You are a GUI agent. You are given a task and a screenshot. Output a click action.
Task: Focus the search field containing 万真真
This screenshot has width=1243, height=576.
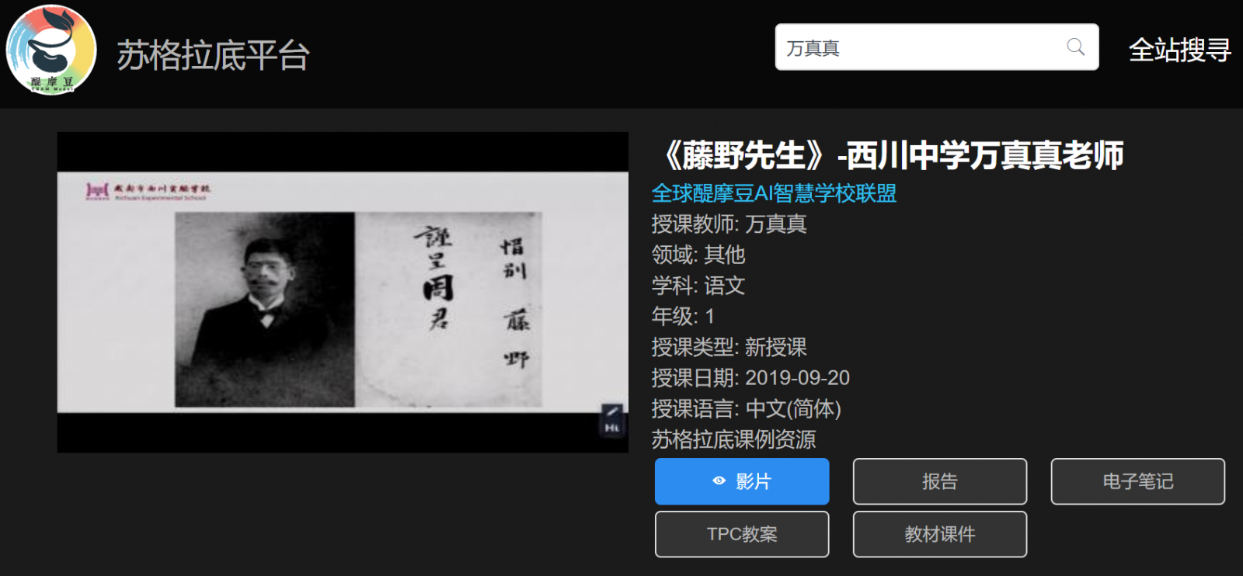(x=937, y=47)
